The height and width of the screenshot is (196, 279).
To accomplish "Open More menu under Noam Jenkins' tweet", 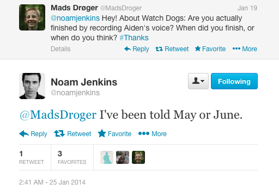I will pos(152,134).
